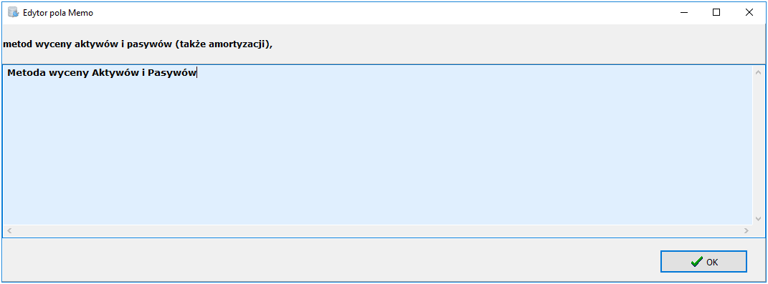Click the header label mentioning "amortyzacji"
The image size is (768, 284).
coord(138,44)
